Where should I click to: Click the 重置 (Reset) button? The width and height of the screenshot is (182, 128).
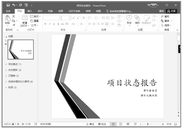(x=34, y=21)
